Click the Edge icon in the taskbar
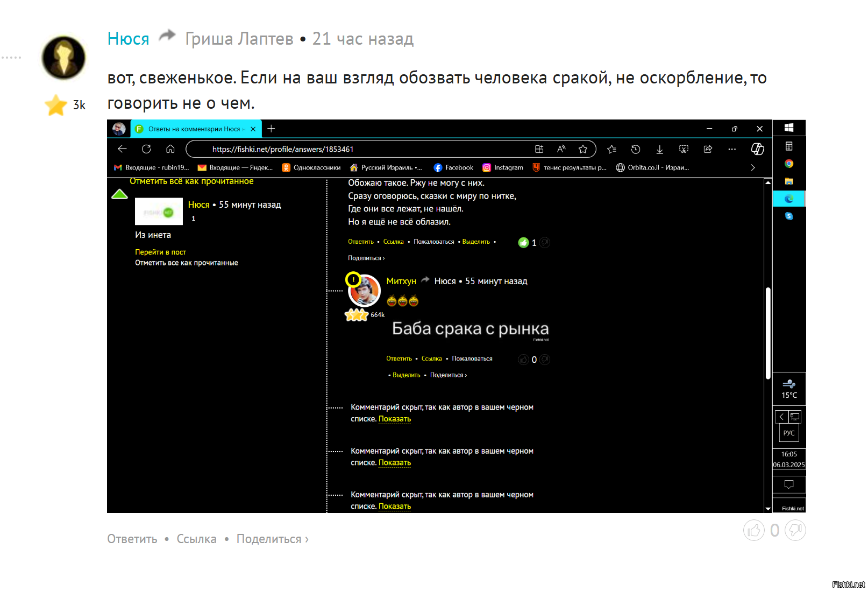Viewport: 868px width, 591px height. click(789, 199)
